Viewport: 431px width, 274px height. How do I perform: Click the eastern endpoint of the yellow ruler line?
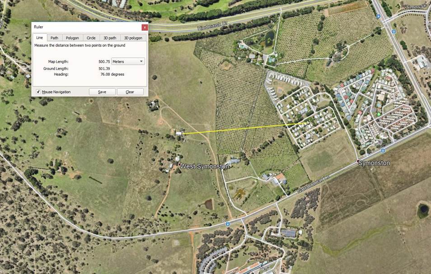coord(306,123)
